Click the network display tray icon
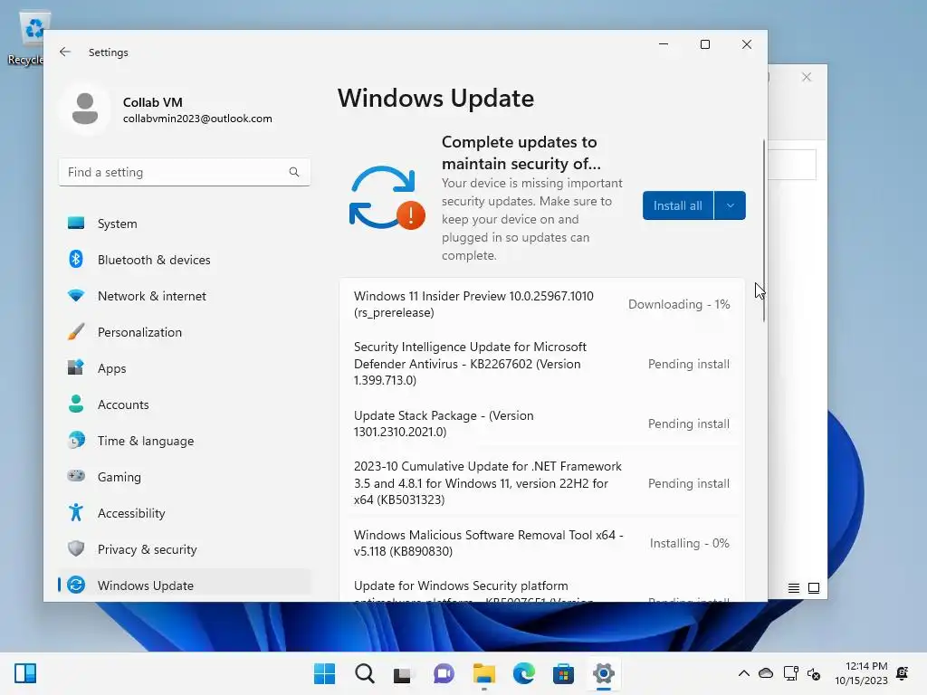The image size is (927, 695). [790, 673]
